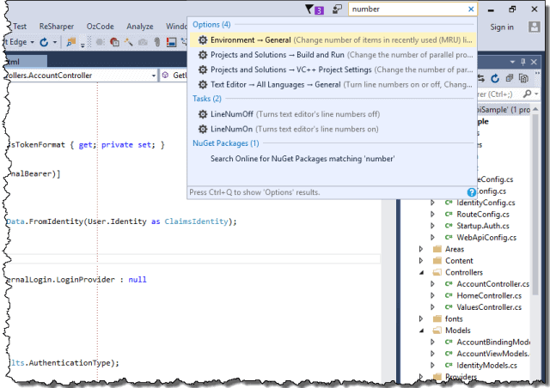Click the Options (4) category header
Viewport: 550px width, 388px height.
211,25
